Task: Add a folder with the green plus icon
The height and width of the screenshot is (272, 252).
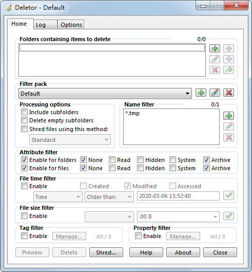Action: point(215,48)
